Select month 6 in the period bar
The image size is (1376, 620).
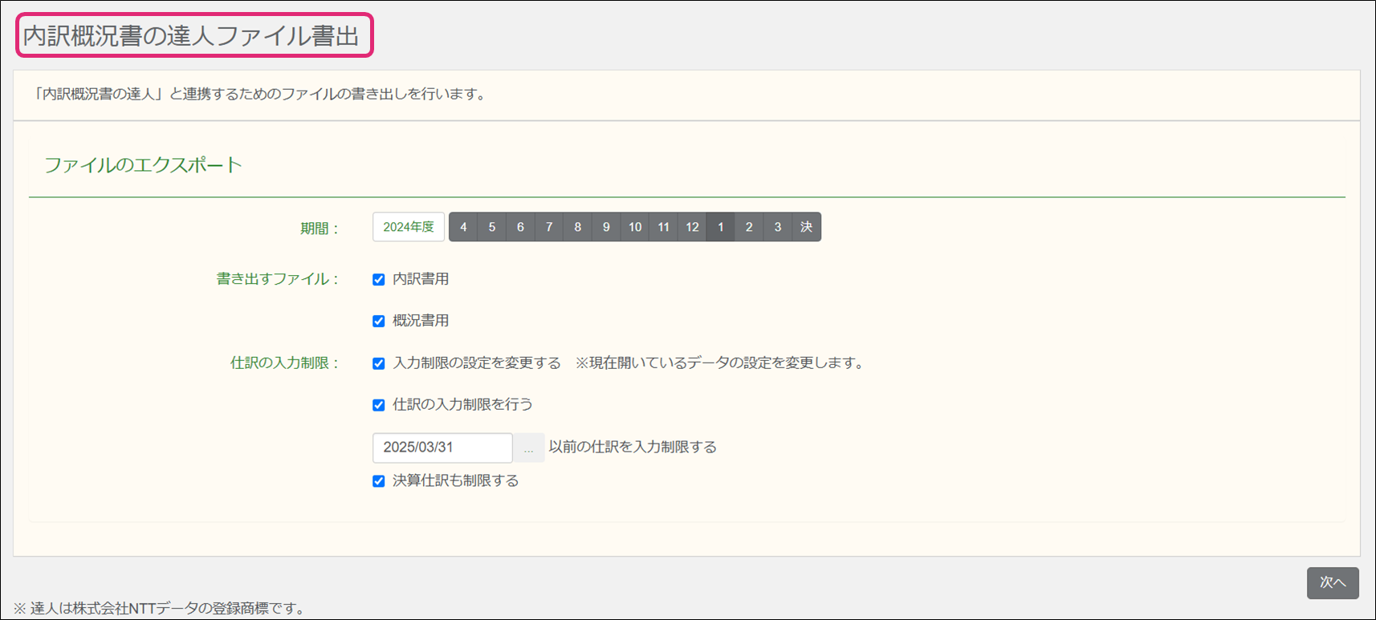pos(520,227)
